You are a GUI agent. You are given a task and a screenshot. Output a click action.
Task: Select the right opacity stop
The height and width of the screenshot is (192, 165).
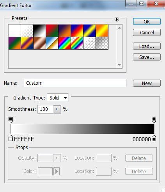[x=154, y=120]
